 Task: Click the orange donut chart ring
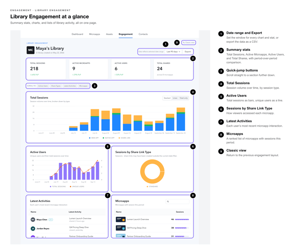(142, 172)
